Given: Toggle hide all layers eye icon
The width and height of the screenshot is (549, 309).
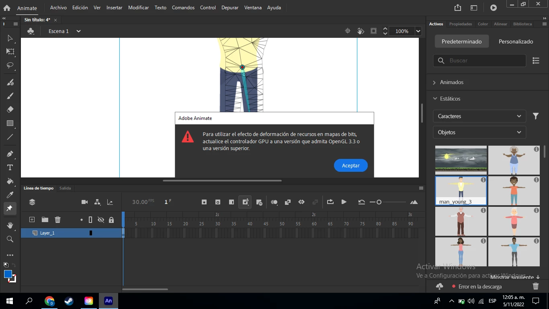Looking at the screenshot, I should [x=101, y=220].
